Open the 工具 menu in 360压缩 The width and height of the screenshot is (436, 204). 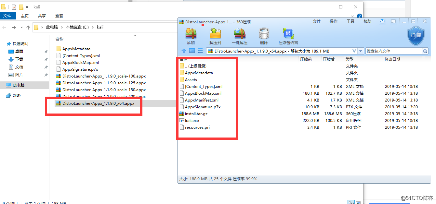350,21
